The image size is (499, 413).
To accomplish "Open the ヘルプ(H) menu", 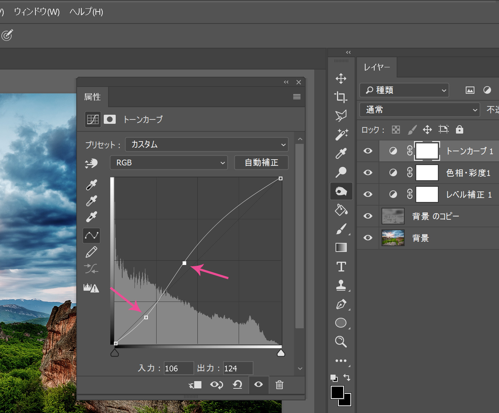I will 86,12.
